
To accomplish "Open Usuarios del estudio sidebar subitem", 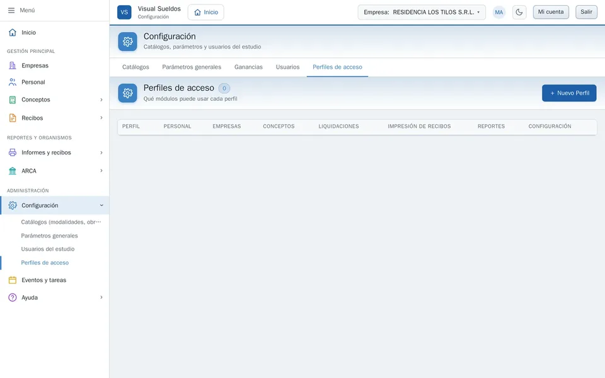I will (x=48, y=249).
